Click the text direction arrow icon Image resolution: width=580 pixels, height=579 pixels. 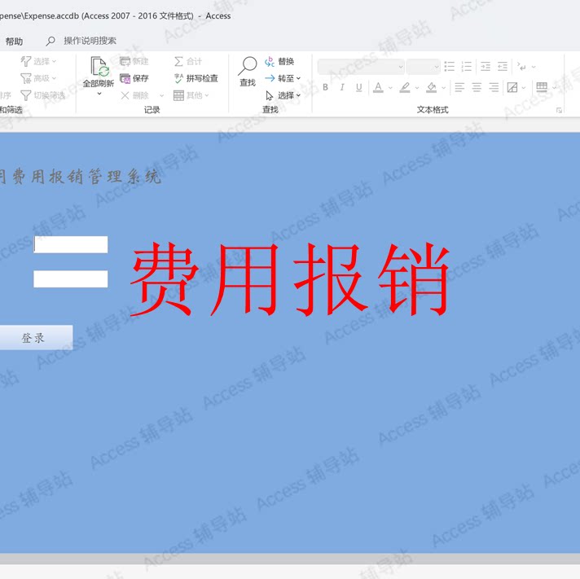(x=521, y=67)
